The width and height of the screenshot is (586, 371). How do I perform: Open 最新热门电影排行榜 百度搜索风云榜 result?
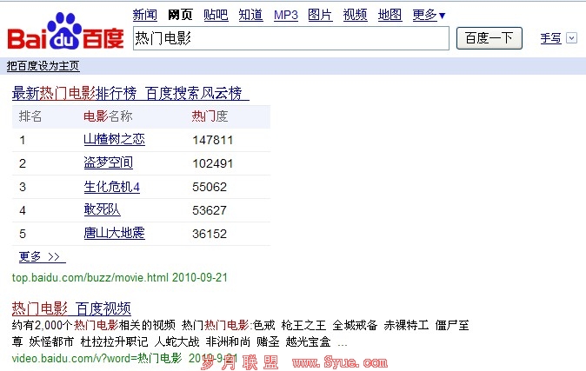(x=130, y=93)
